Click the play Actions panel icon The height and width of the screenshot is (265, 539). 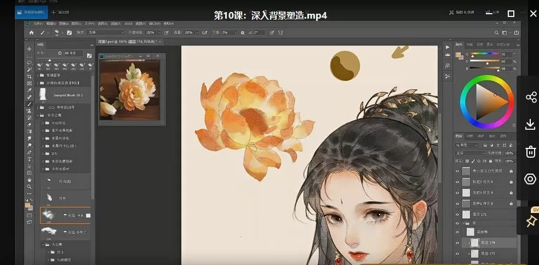(448, 47)
